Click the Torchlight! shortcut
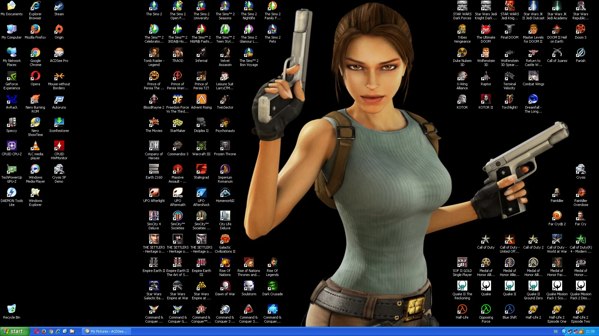The image size is (599, 336). click(509, 102)
